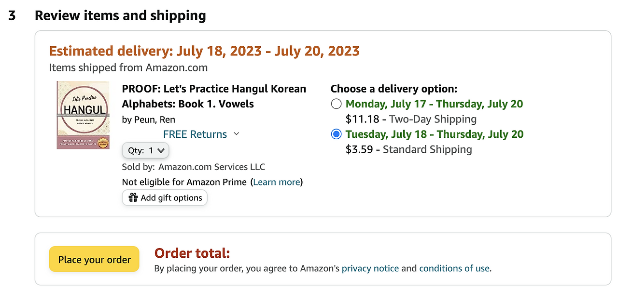Click the $11.18 Two-Day Shipping price text

coord(411,119)
